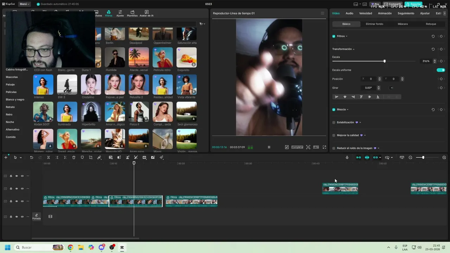Viewport: 450px width, 253px height.
Task: Click the Portada cover edit button
Action: (x=37, y=216)
